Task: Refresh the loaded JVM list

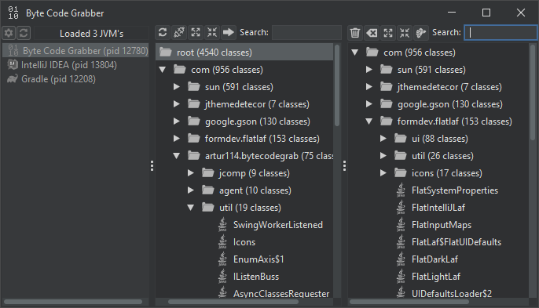Action: 24,33
